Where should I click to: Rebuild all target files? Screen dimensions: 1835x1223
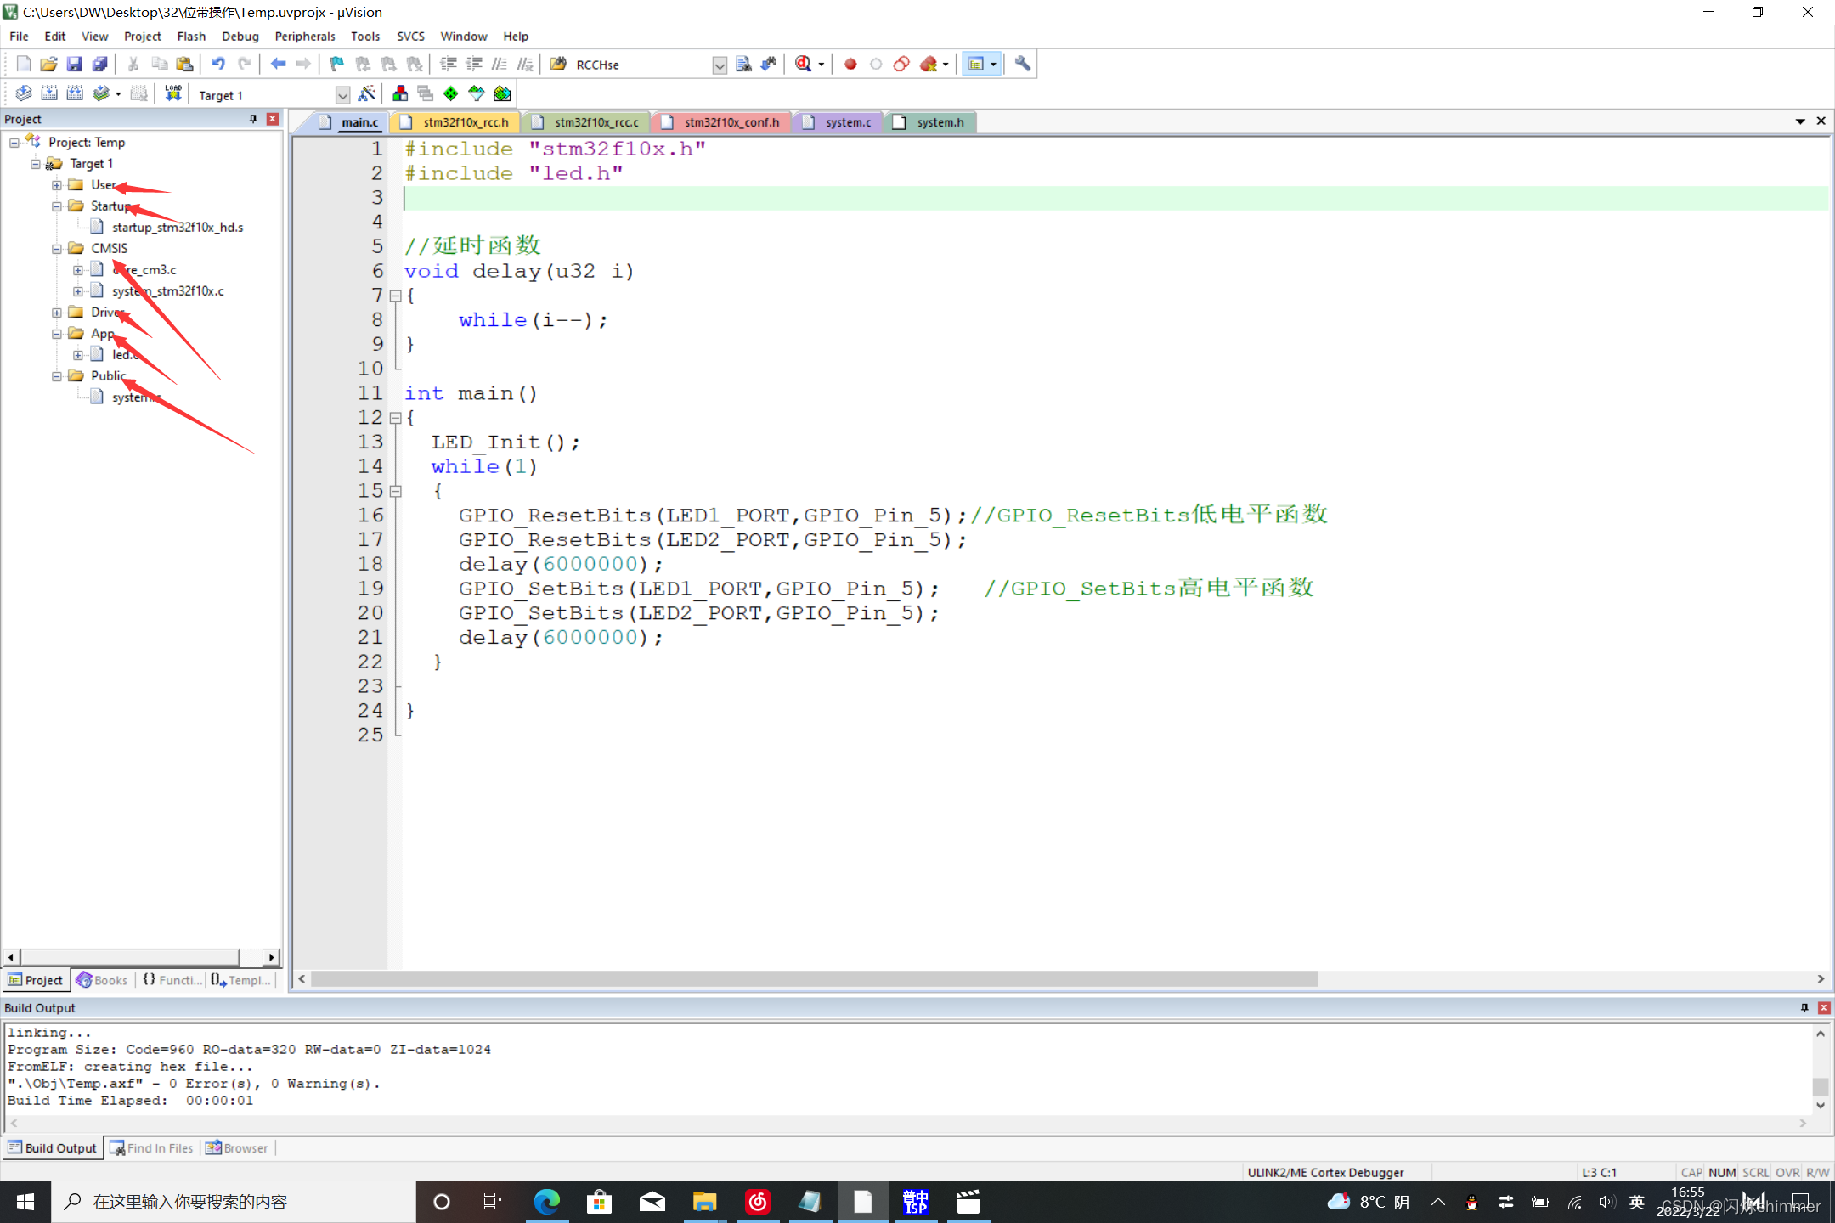click(x=75, y=93)
